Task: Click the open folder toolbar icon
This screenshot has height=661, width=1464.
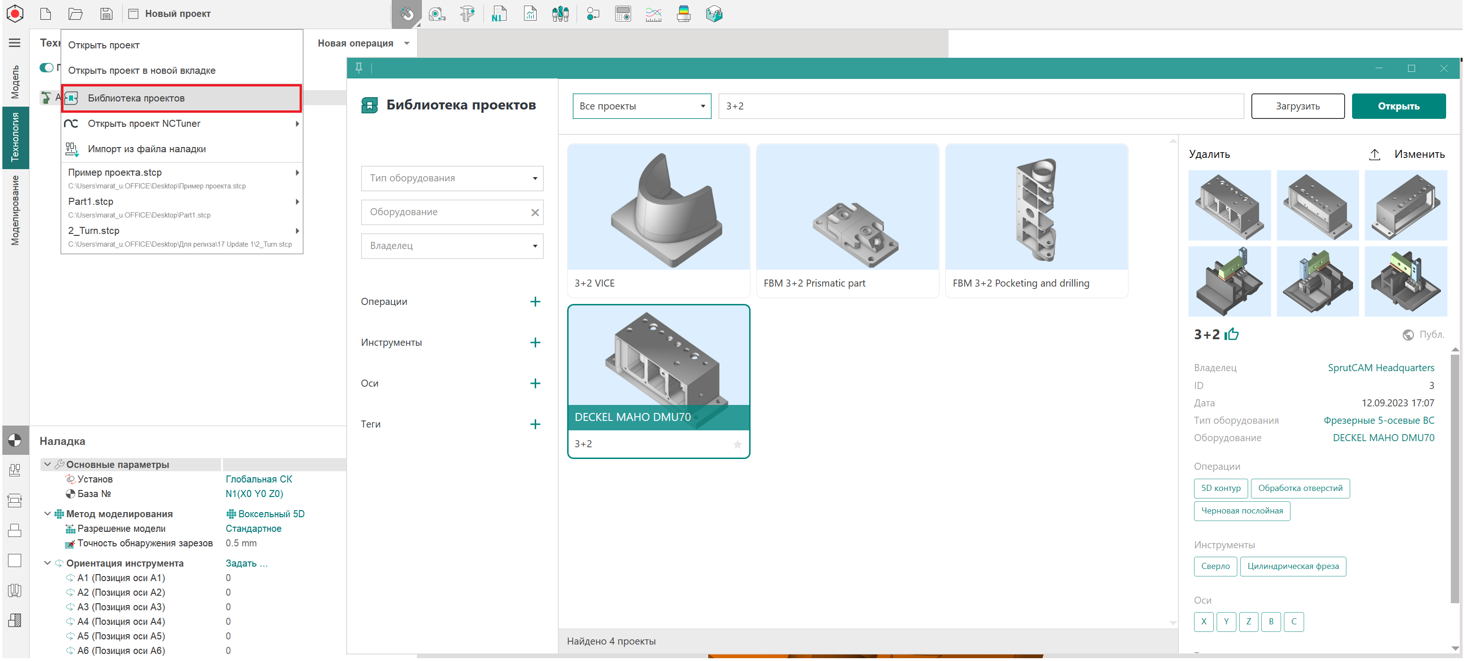Action: pos(75,14)
